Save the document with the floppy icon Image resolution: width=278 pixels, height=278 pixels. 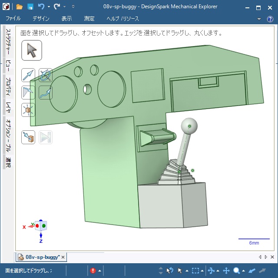[x=30, y=7]
